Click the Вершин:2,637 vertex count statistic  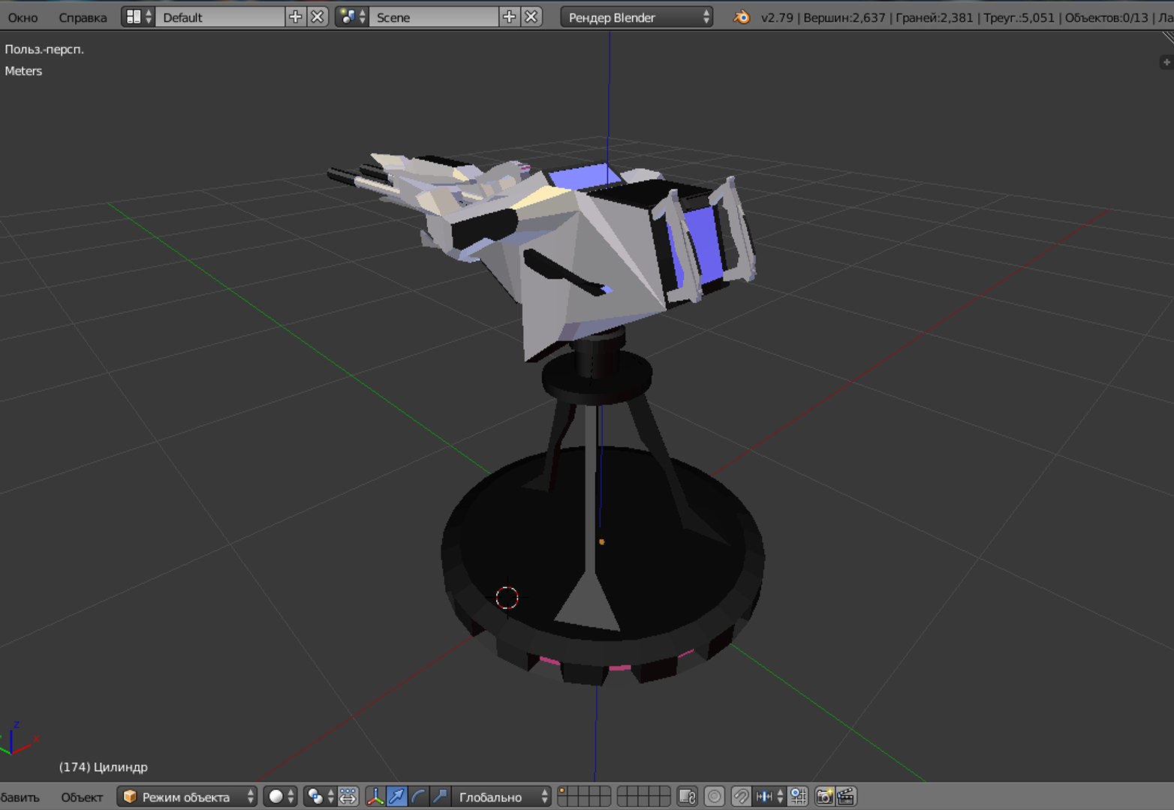point(844,17)
